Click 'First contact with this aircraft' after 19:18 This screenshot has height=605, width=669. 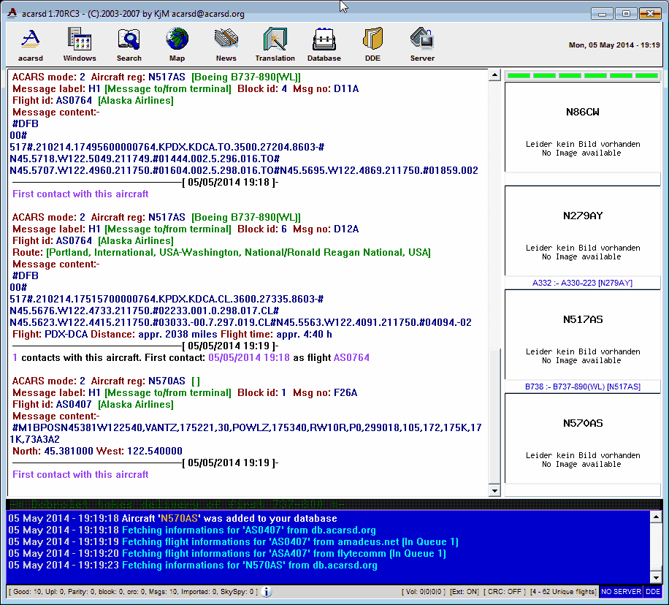[80, 194]
